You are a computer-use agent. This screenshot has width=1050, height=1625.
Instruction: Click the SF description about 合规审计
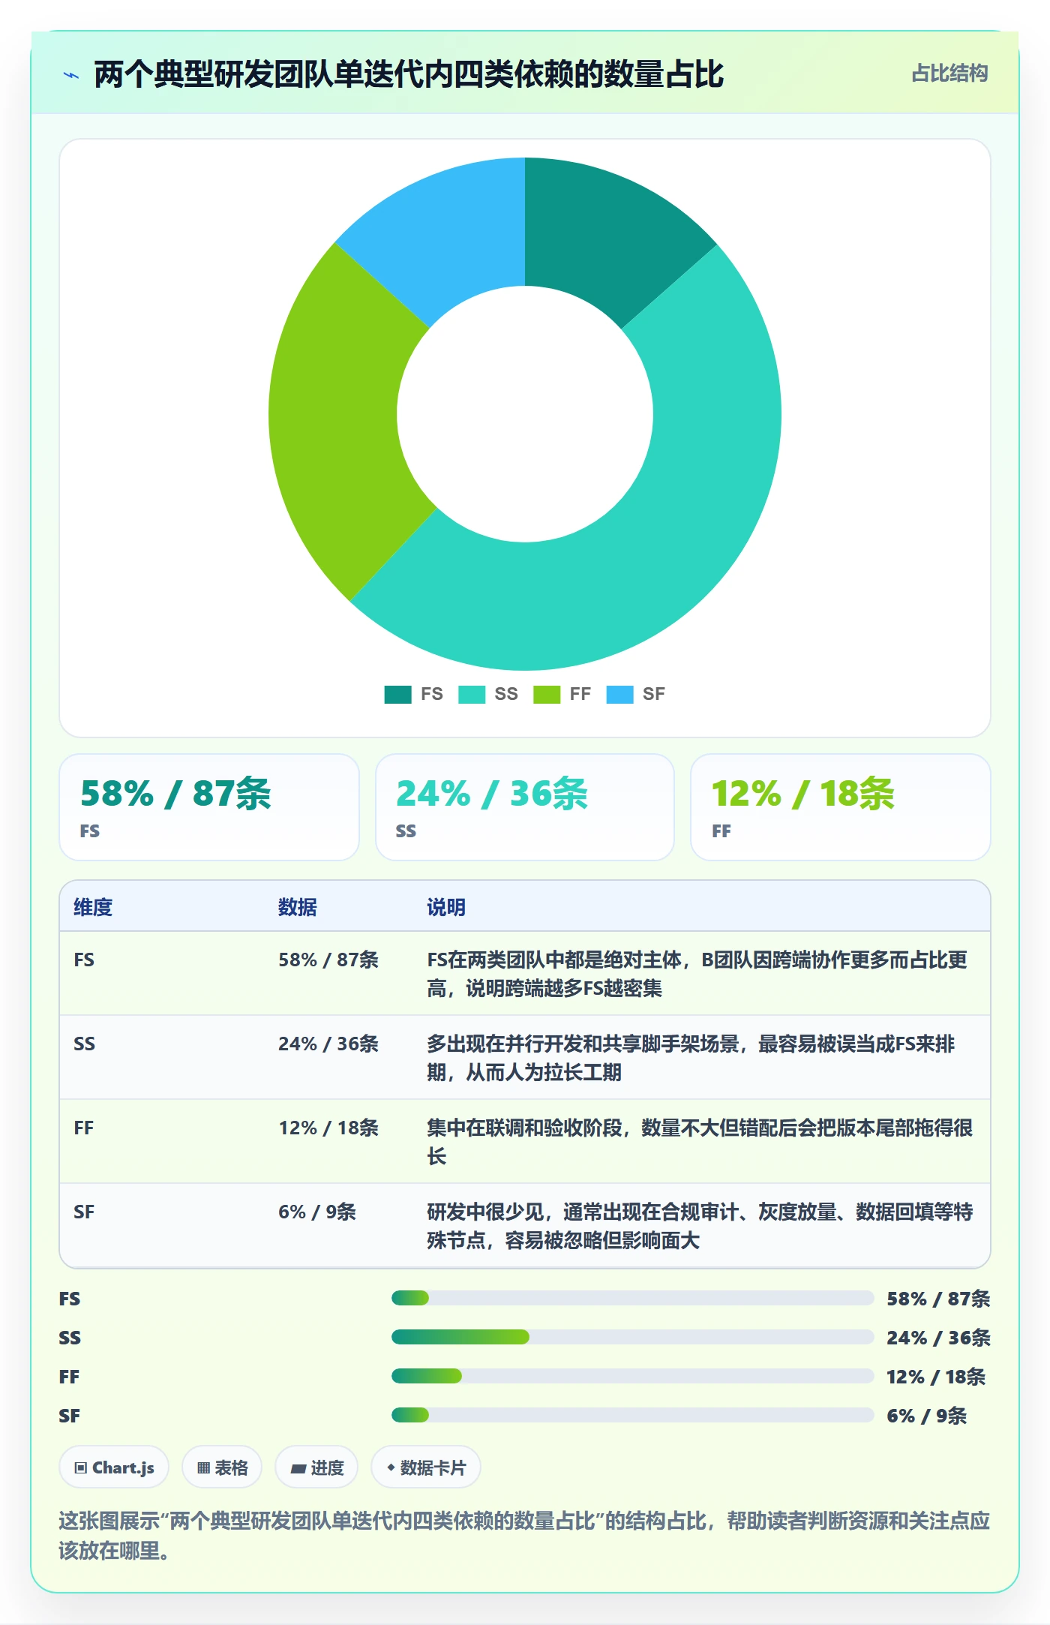(700, 1226)
